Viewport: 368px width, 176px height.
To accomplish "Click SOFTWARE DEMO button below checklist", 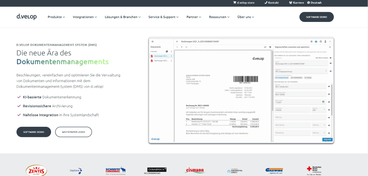I will pyautogui.click(x=33, y=132).
